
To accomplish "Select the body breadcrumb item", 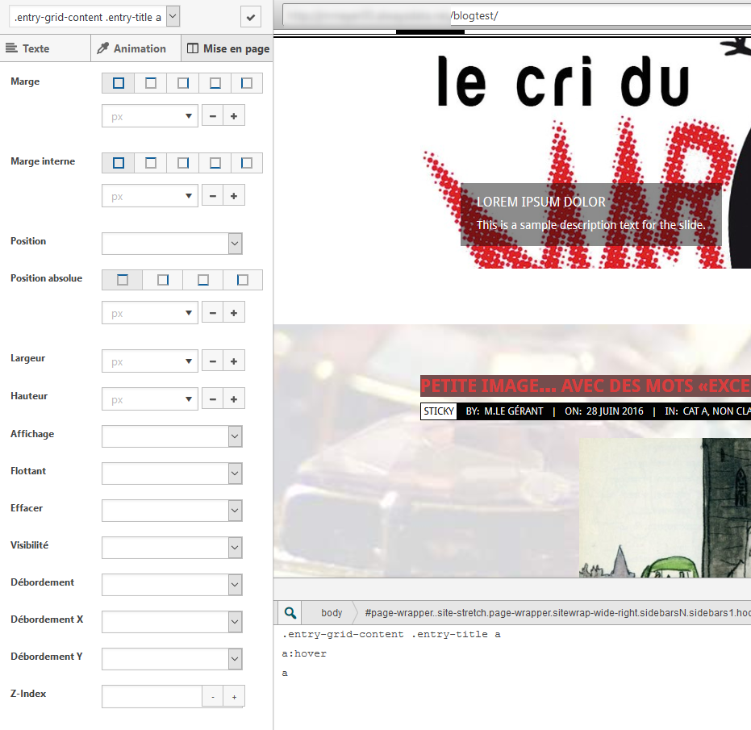I will click(332, 613).
